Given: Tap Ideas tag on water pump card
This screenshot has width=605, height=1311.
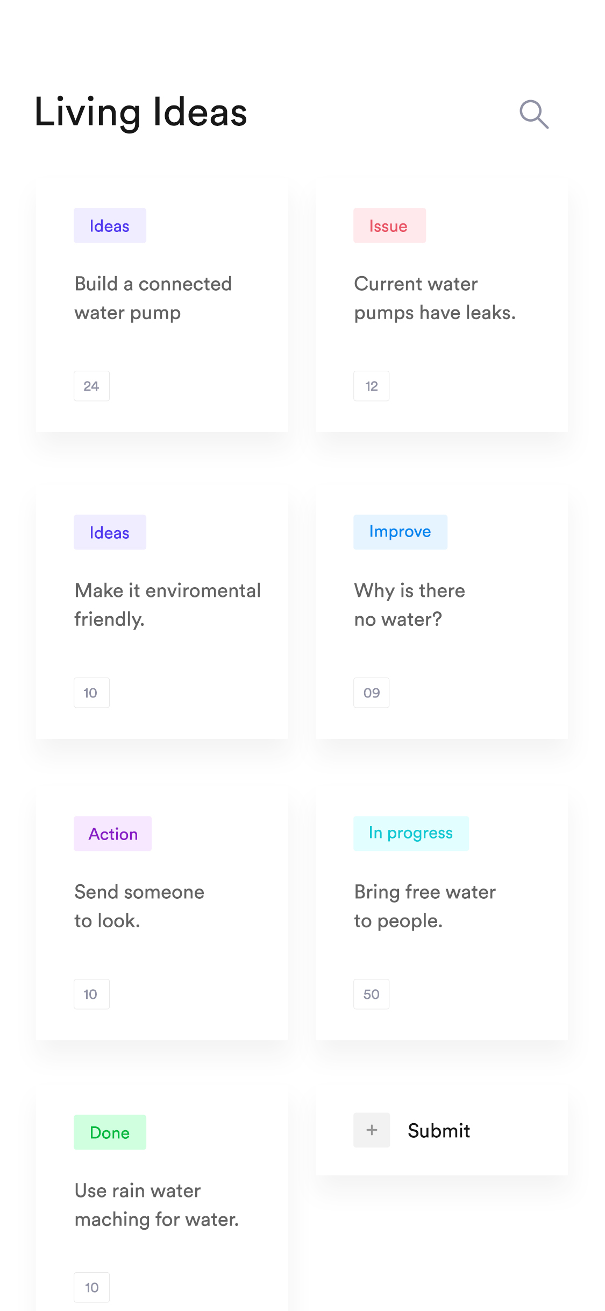Looking at the screenshot, I should 110,225.
